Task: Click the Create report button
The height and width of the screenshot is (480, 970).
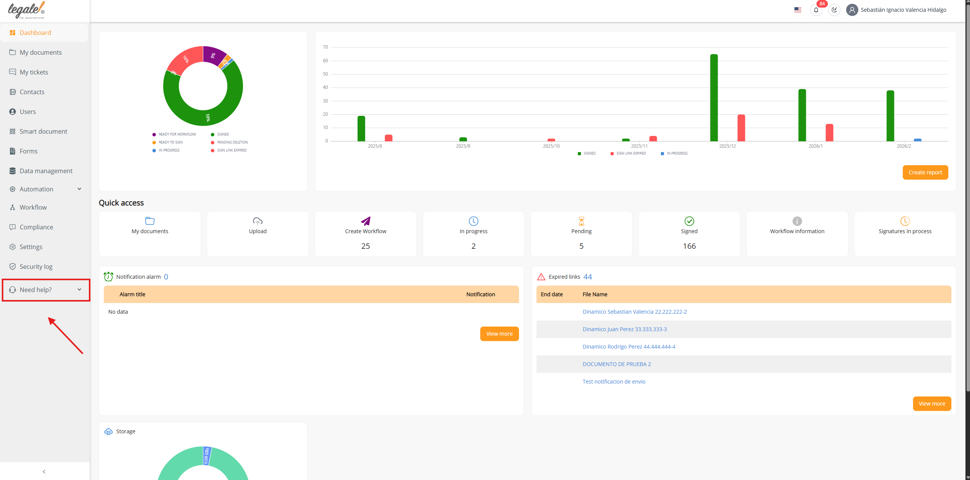Action: point(925,172)
